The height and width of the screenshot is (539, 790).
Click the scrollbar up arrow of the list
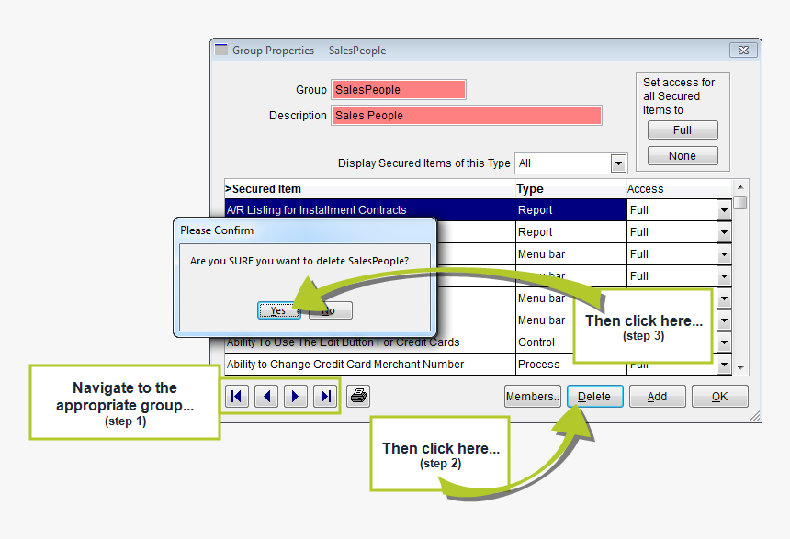coord(740,187)
